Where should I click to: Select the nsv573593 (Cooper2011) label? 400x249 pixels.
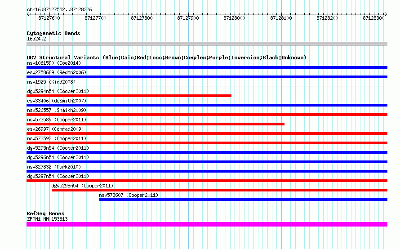(57, 138)
